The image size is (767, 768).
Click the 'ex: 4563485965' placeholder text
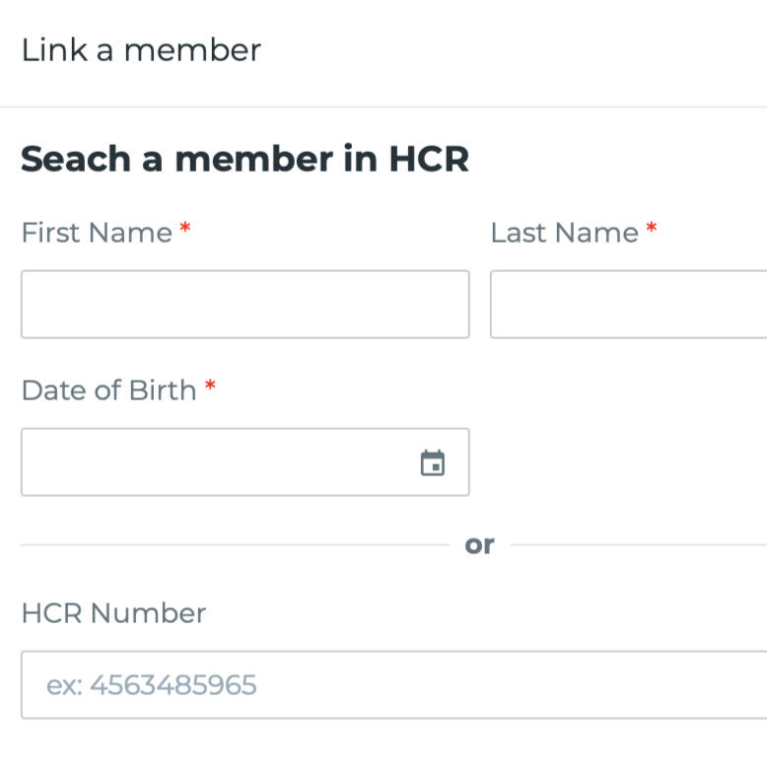(152, 685)
